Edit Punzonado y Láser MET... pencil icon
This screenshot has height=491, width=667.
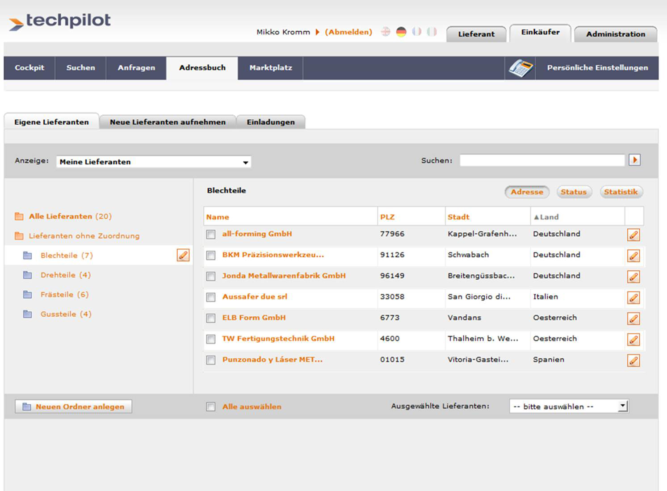coord(633,361)
